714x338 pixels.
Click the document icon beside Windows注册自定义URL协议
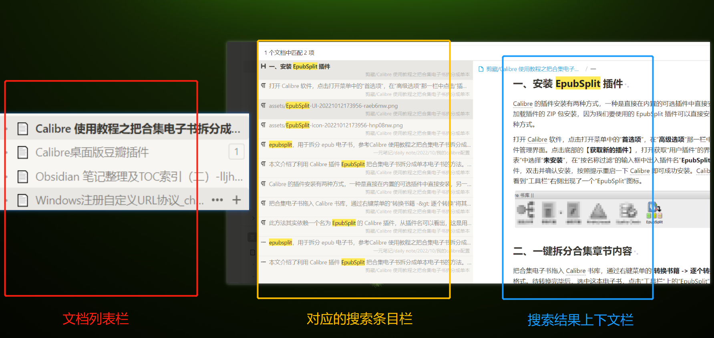(x=23, y=200)
